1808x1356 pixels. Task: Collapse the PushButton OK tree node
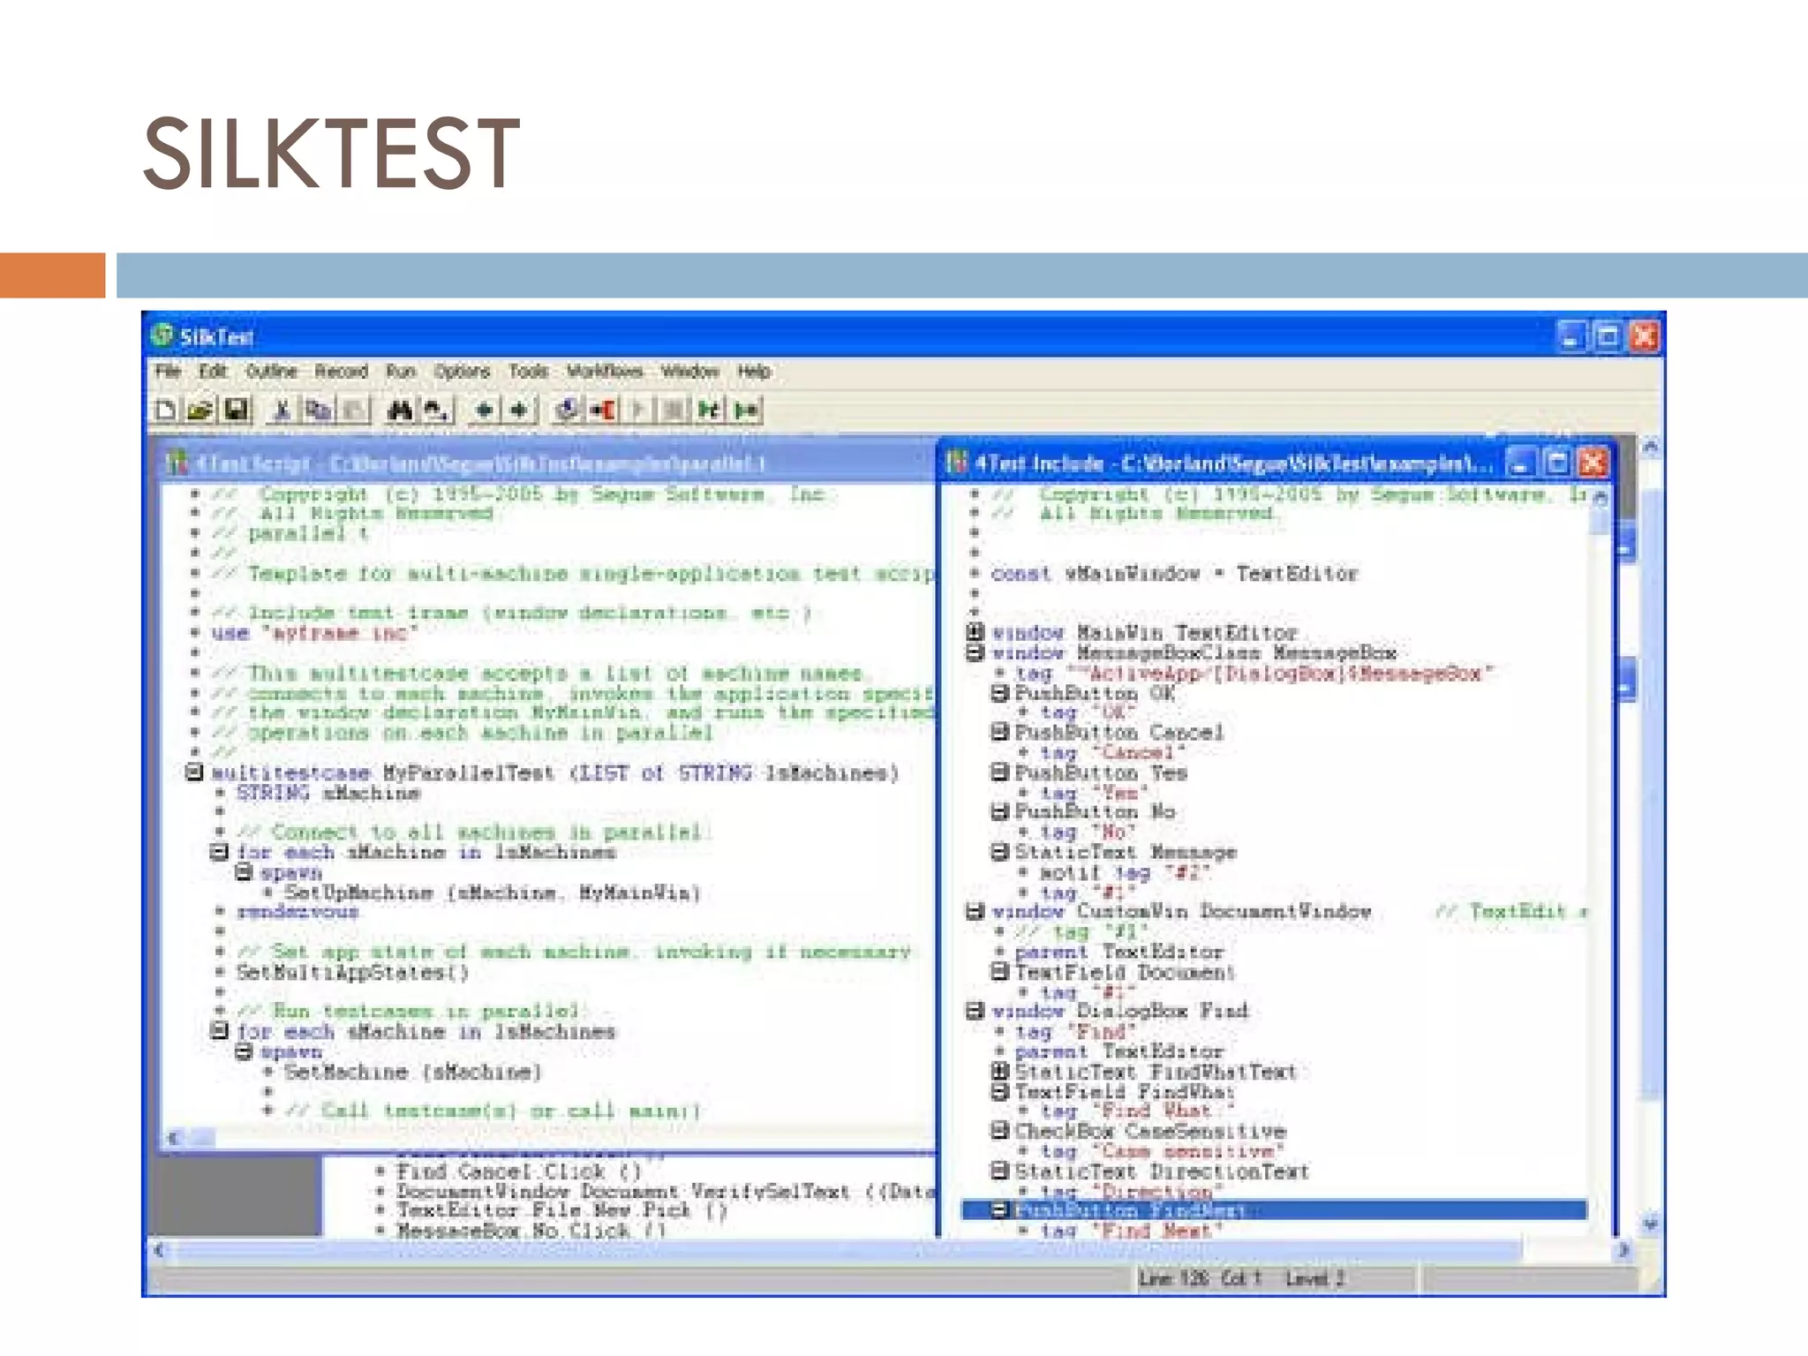tap(998, 692)
